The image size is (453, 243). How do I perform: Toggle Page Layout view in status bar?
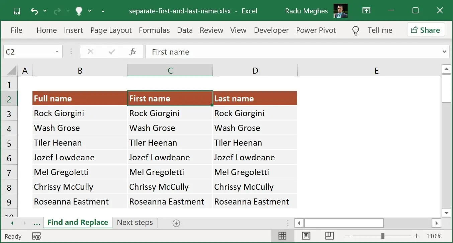(306, 236)
